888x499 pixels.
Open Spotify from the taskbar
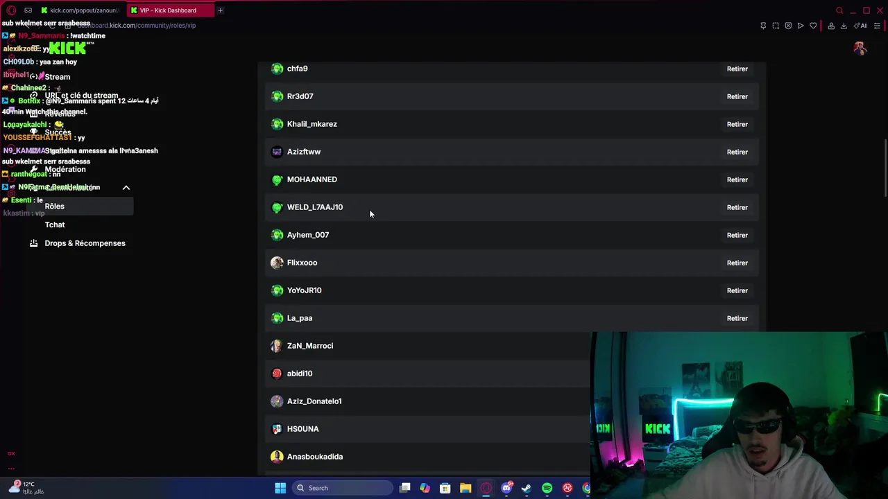coord(547,488)
